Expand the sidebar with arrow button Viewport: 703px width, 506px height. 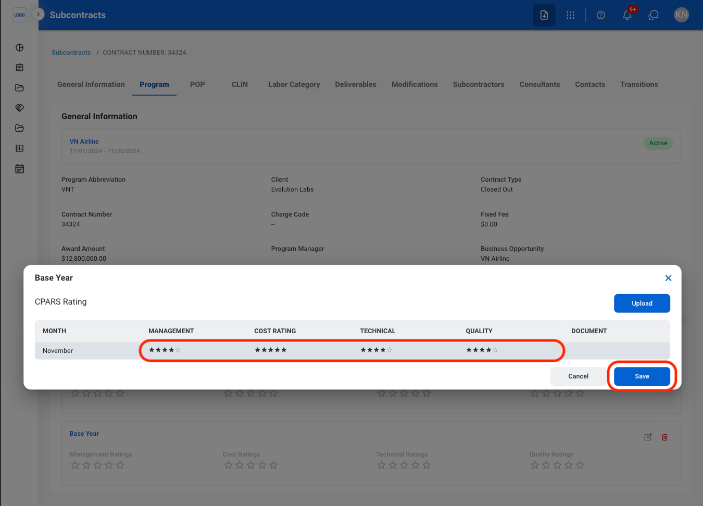[38, 14]
